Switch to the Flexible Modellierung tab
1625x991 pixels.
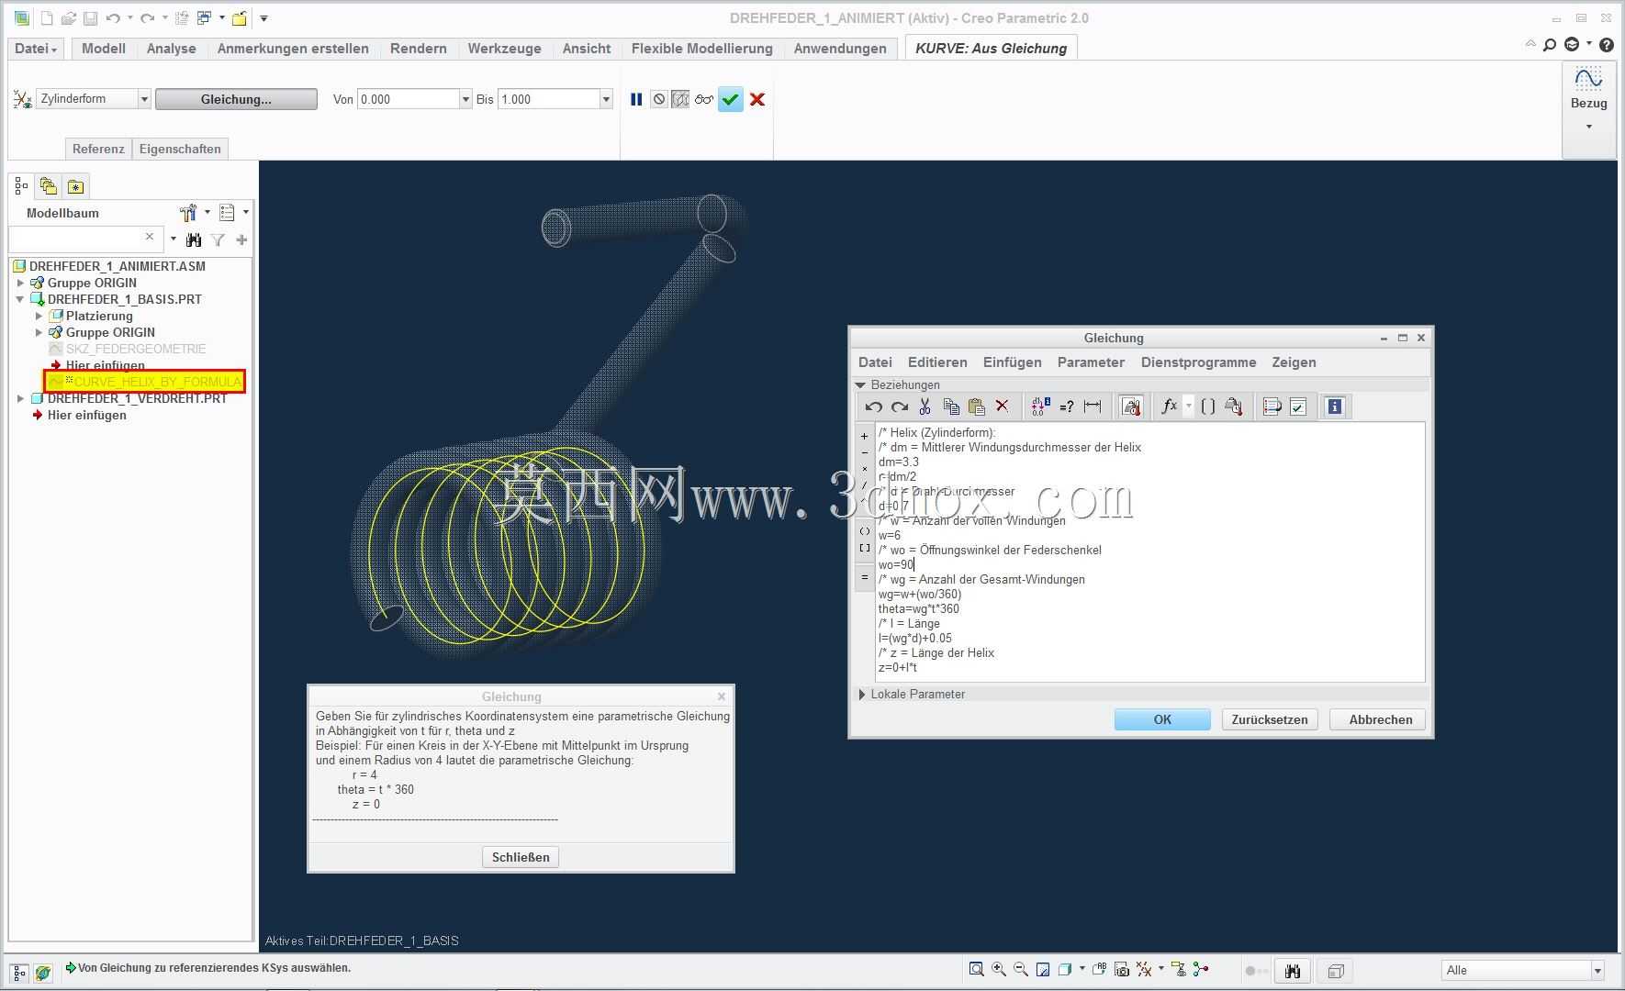[702, 49]
